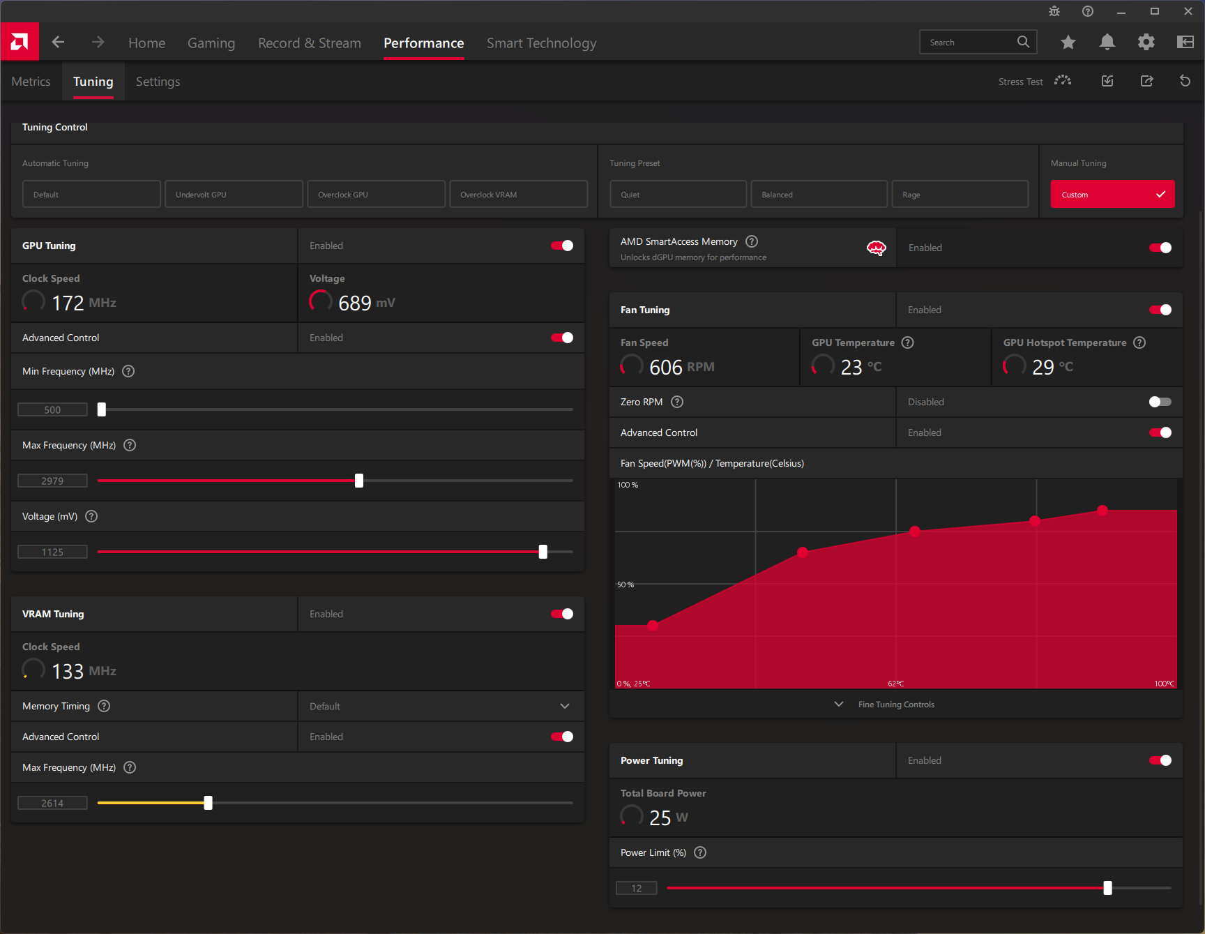Click Min Frequency slider handle

pos(102,409)
